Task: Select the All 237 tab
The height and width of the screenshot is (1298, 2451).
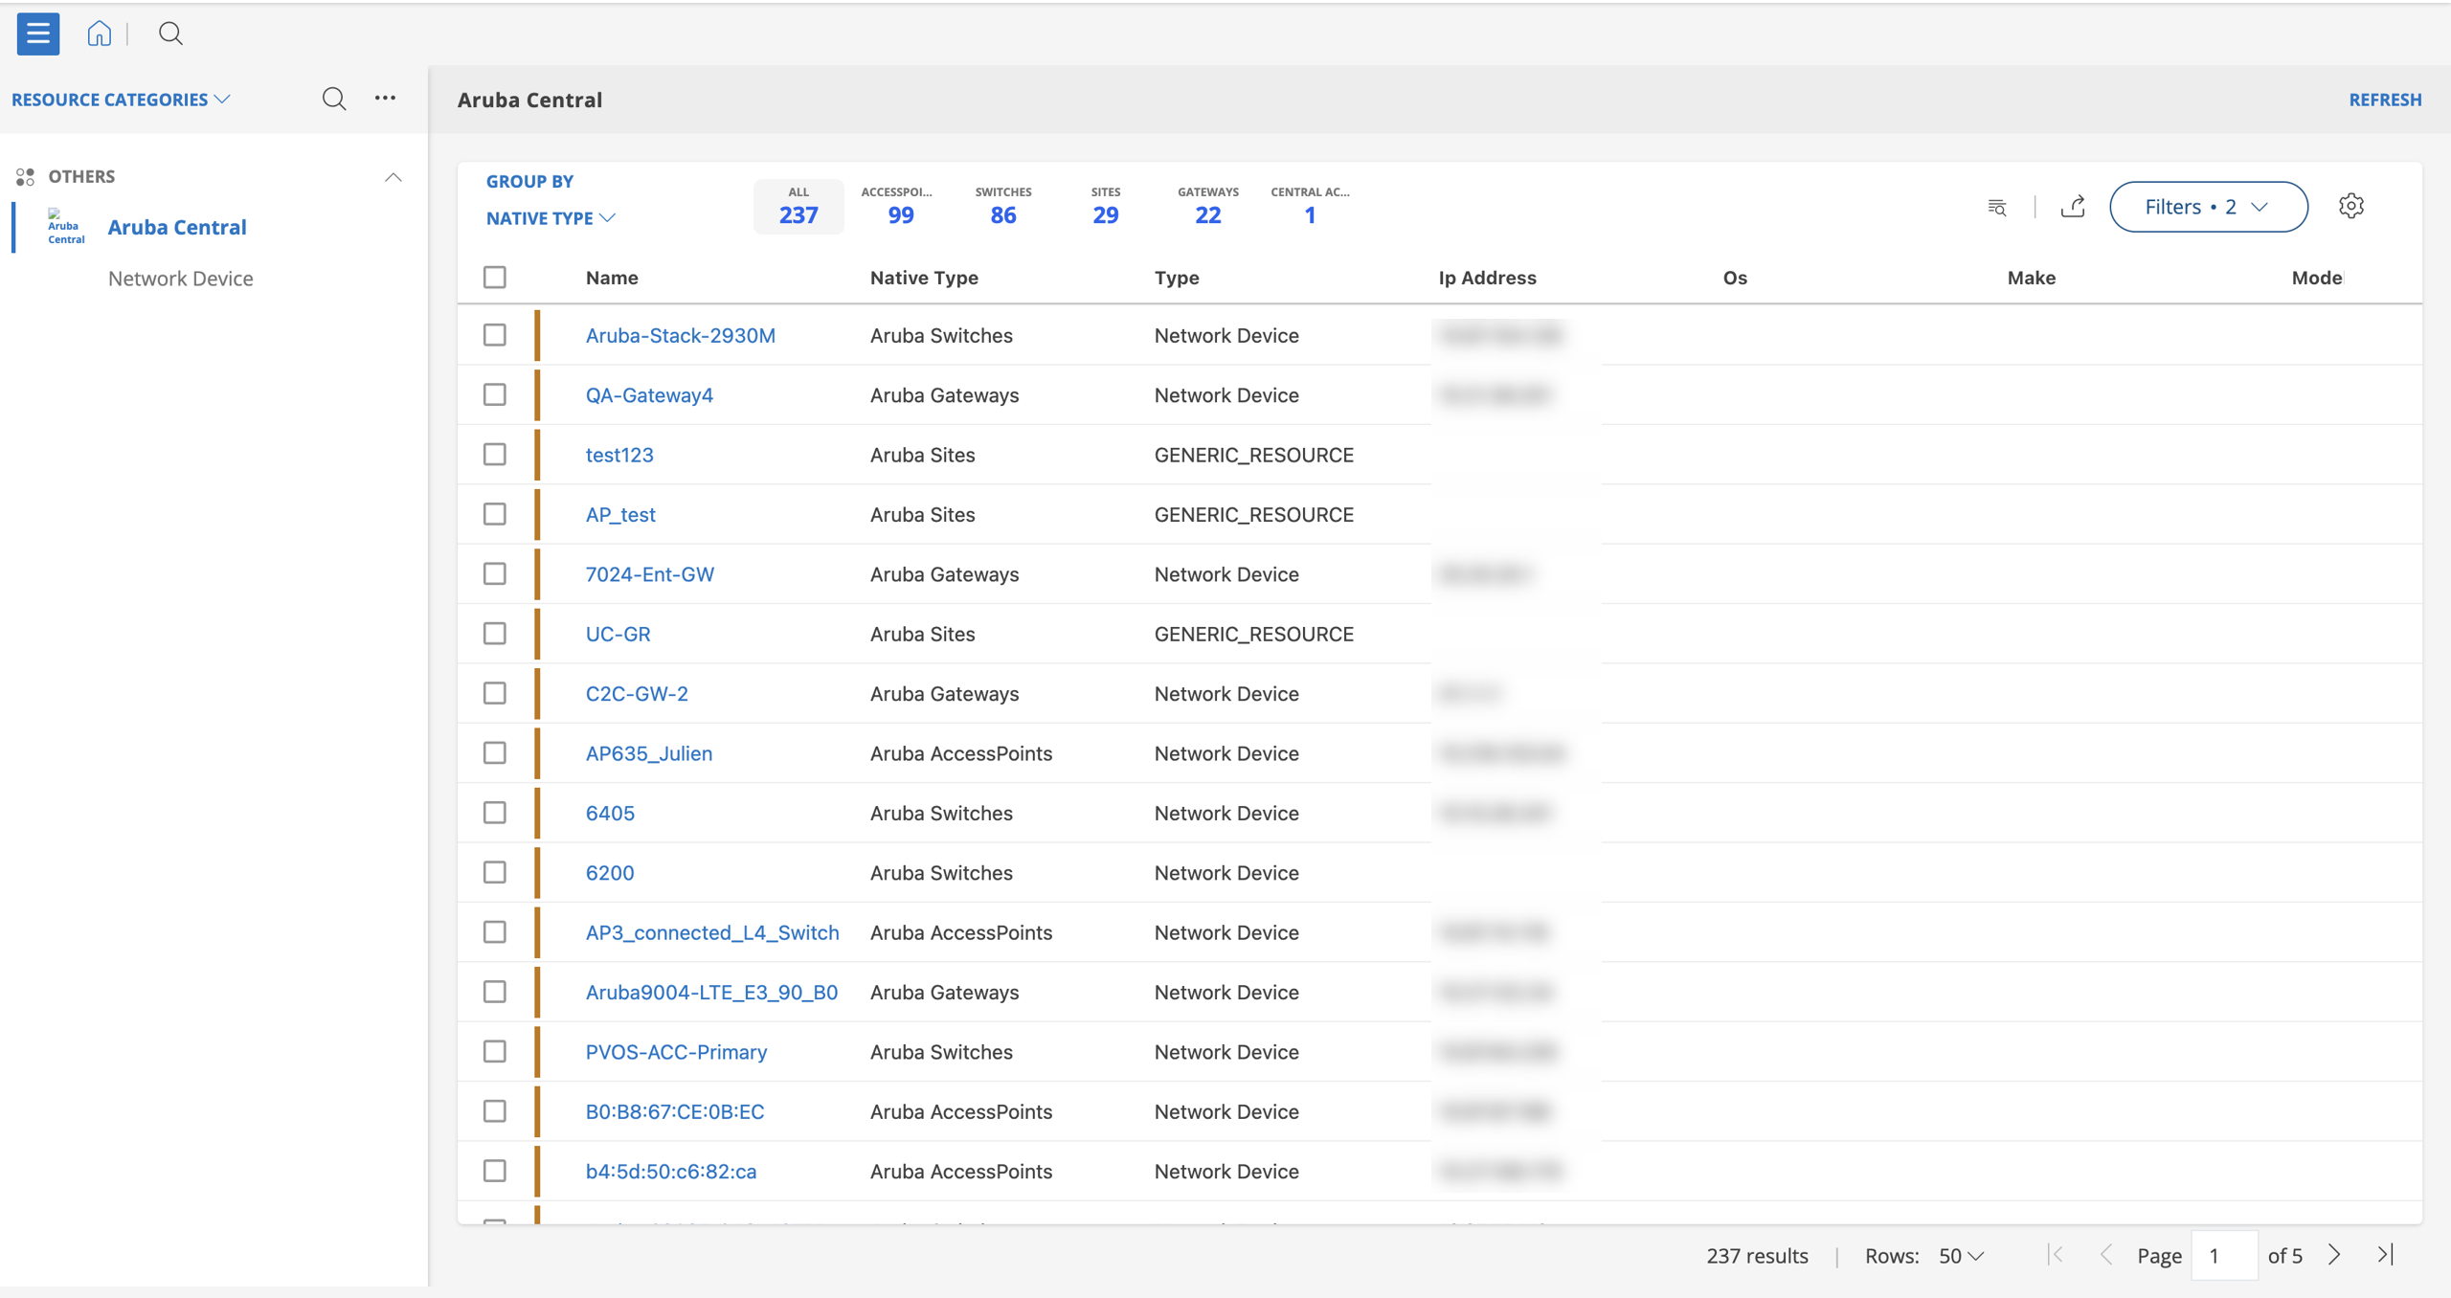Action: coord(798,206)
